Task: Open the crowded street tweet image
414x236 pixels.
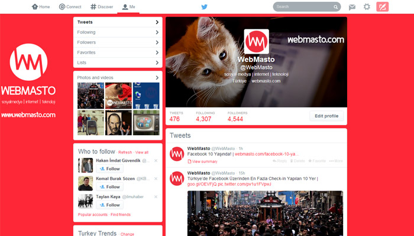Action: (265, 214)
